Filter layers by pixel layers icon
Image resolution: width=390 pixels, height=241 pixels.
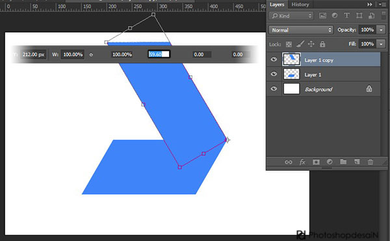(x=322, y=16)
